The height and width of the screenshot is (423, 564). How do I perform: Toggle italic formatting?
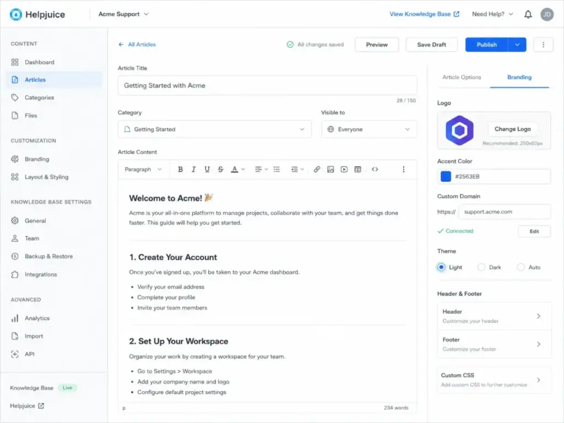point(193,170)
